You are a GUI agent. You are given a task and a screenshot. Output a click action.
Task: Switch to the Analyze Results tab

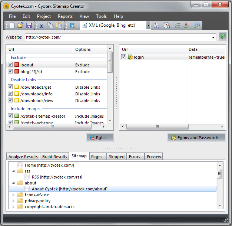[x=23, y=157]
